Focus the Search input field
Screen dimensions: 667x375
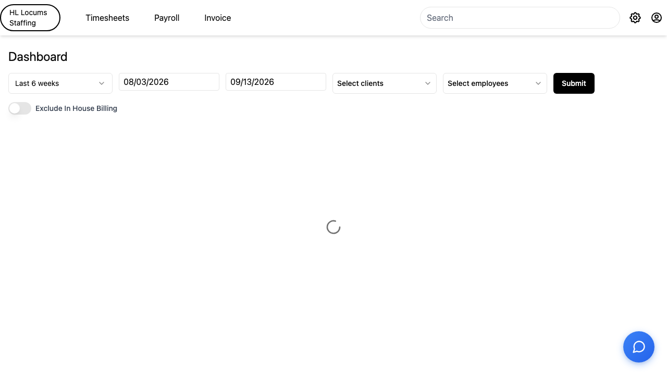pyautogui.click(x=520, y=18)
